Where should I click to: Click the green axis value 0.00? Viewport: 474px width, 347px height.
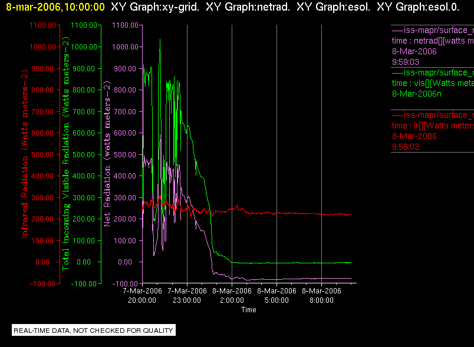pos(84,262)
